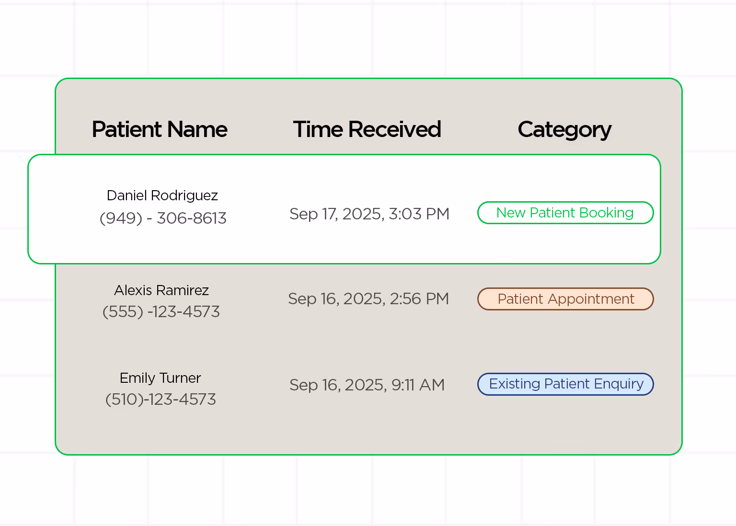736x526 pixels.
Task: Click the Sep 16, 2025, 9:11 AM timestamp
Action: (x=367, y=385)
